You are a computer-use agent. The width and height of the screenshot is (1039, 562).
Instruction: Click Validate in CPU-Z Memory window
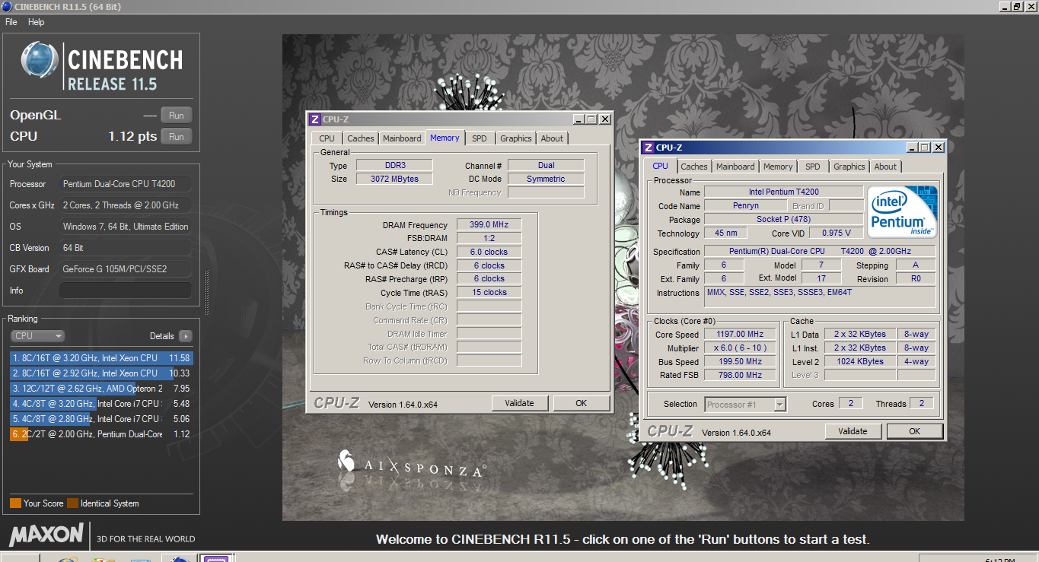519,403
